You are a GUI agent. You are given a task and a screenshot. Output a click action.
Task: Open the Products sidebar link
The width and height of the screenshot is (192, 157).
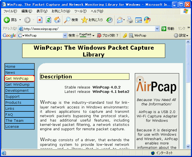tap(19, 102)
